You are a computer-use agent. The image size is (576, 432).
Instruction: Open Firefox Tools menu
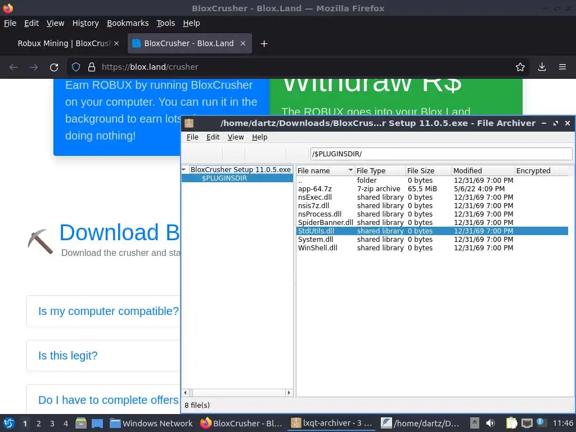166,23
